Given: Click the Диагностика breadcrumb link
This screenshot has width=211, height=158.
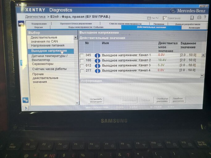Looking at the screenshot, I should coord(36,17).
